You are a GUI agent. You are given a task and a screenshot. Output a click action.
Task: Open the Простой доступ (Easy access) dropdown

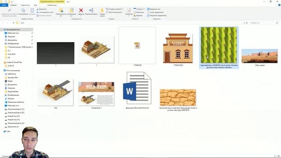point(114,12)
